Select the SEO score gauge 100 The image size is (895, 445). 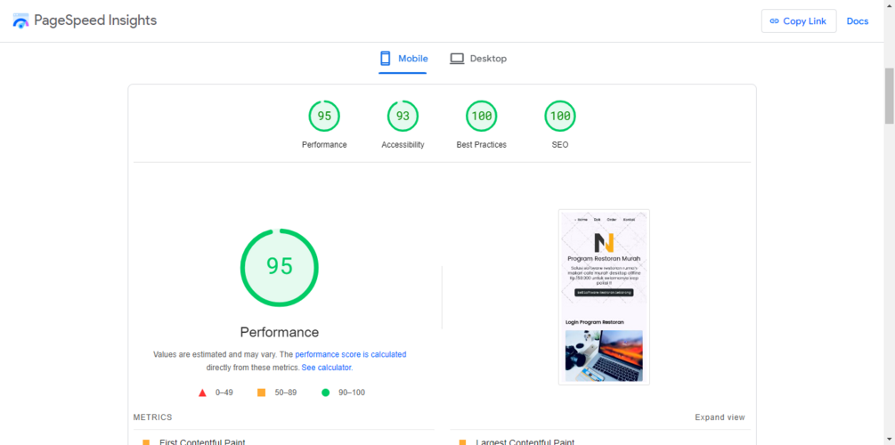(560, 116)
